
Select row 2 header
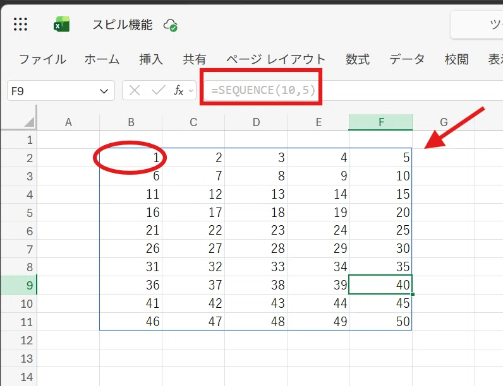click(x=19, y=158)
